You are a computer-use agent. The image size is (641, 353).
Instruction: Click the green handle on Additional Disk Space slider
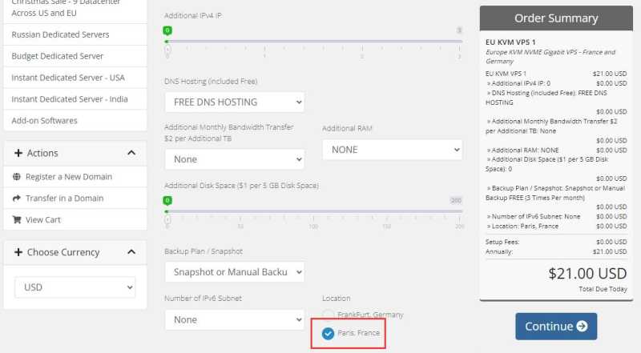coord(167,201)
